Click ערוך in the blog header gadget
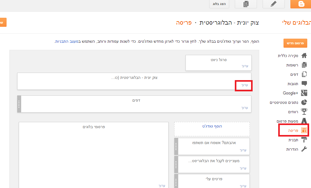 [245, 85]
